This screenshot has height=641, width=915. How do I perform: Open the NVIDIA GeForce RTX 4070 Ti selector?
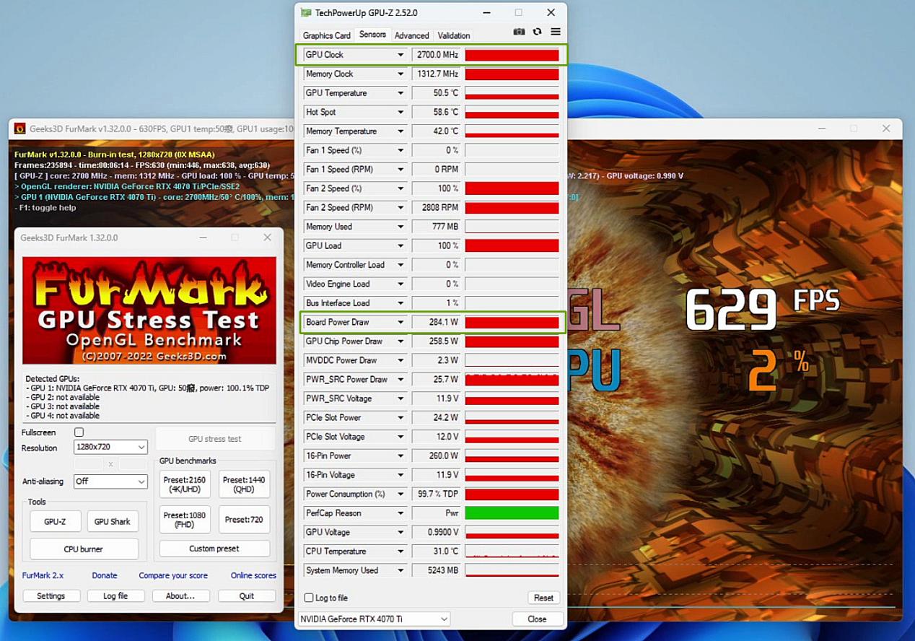coord(374,619)
